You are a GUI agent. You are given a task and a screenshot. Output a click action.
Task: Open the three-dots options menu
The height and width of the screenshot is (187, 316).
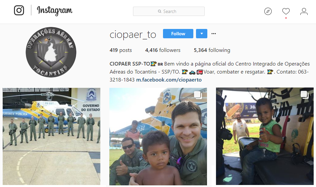click(x=214, y=34)
